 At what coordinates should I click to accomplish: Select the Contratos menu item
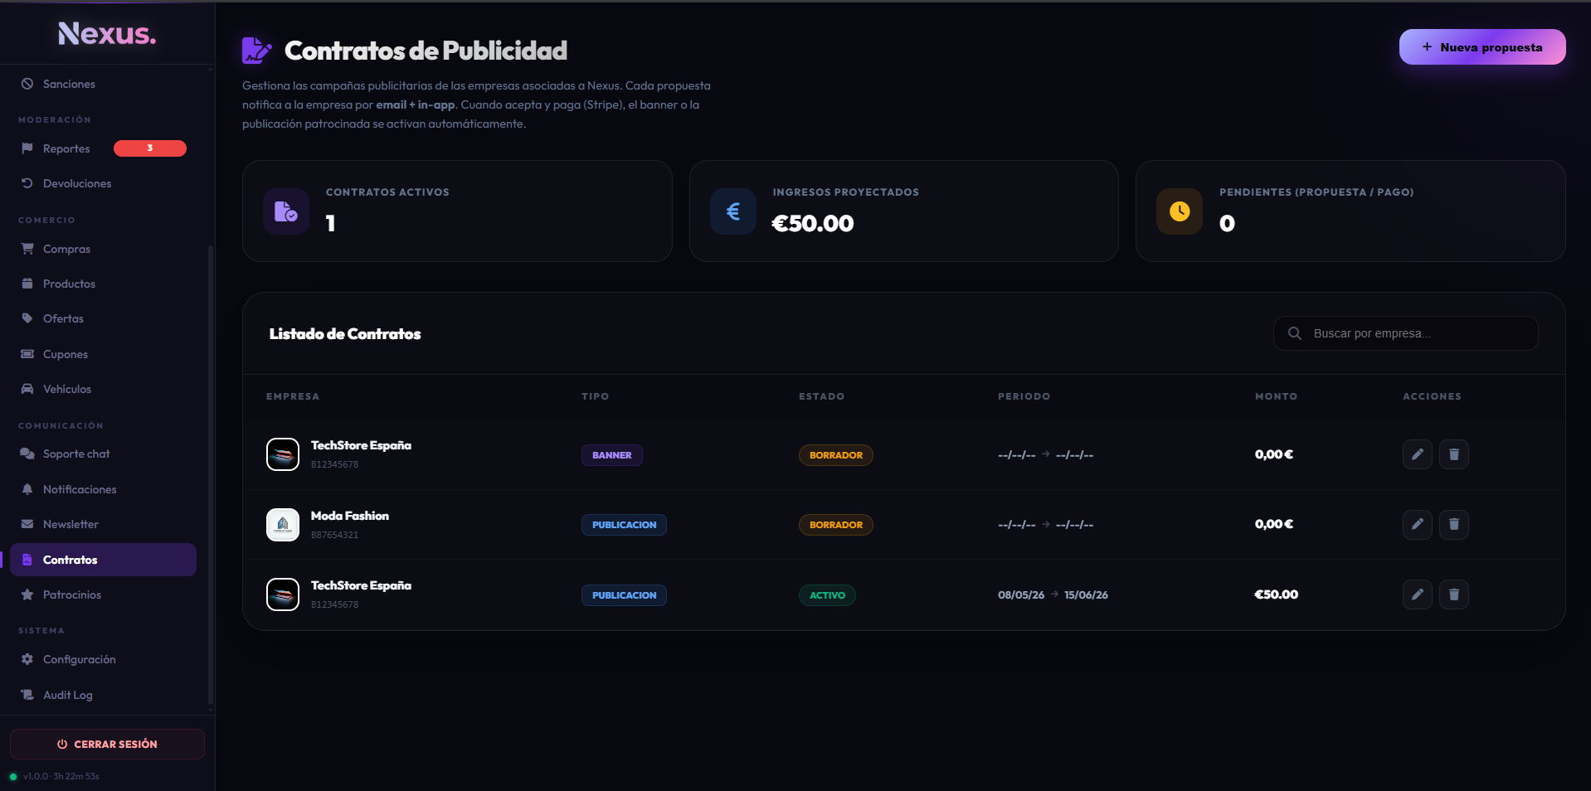tap(103, 560)
